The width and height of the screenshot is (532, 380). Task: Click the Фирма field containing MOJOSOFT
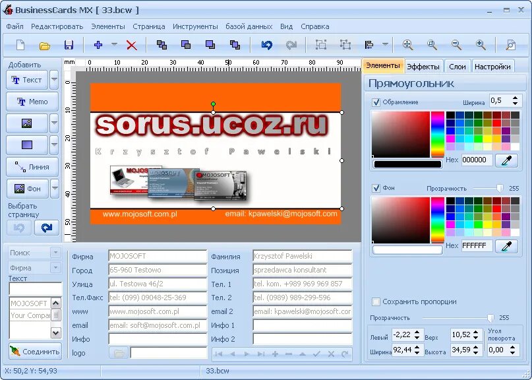click(x=158, y=256)
